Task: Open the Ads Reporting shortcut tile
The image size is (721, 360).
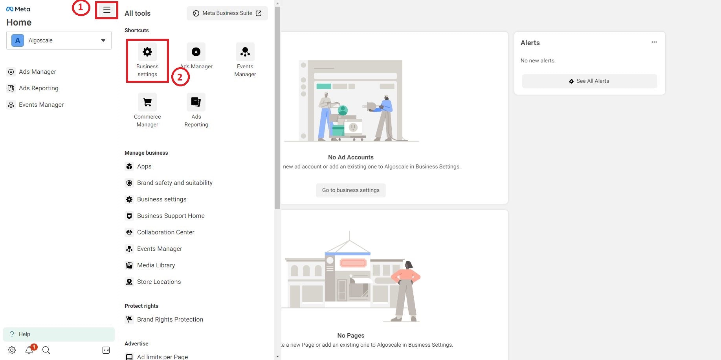Action: 196,110
